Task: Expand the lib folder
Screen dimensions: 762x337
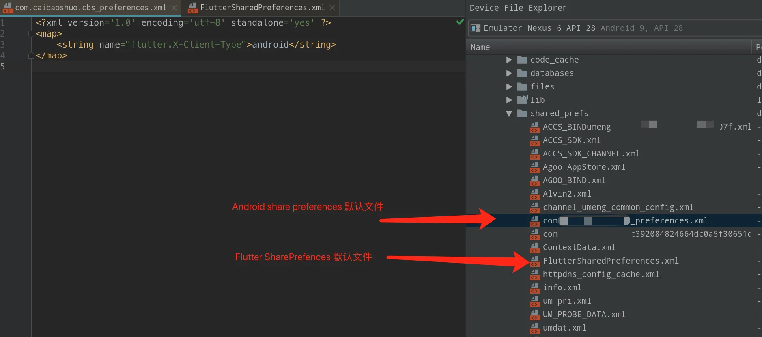Action: tap(509, 100)
